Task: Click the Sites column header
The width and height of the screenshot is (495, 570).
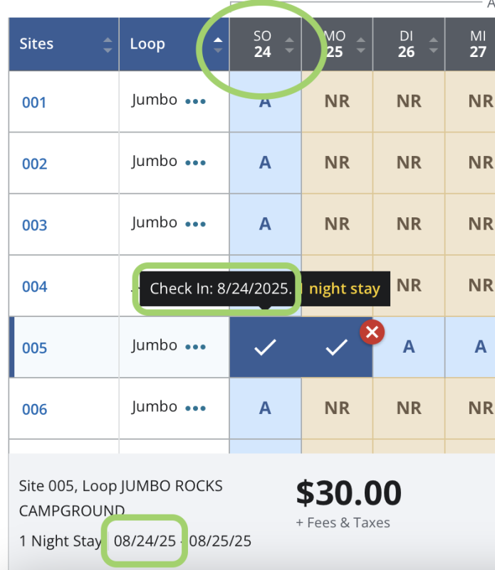Action: tap(37, 44)
